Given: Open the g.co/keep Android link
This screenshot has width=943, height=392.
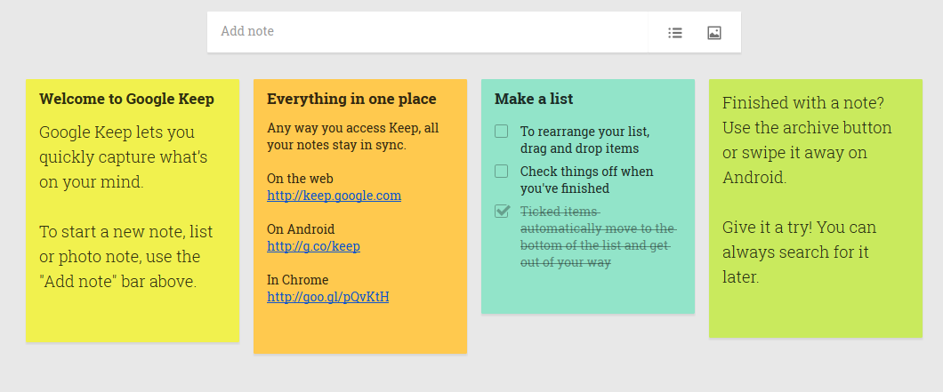Looking at the screenshot, I should click(x=313, y=246).
